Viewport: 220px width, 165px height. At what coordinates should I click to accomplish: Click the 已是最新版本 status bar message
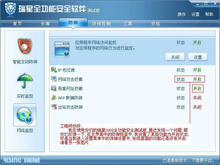coord(188,160)
